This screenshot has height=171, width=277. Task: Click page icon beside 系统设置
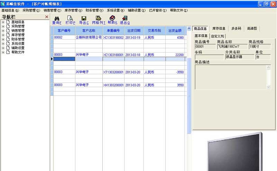[8, 44]
